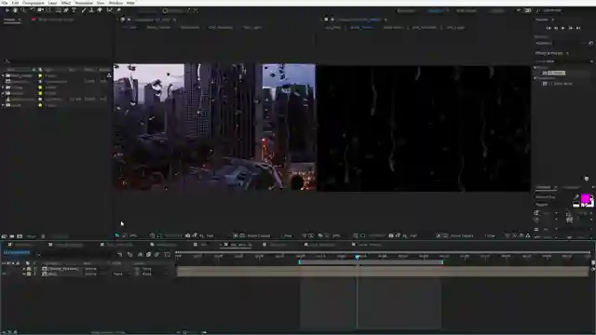Click the current time indicator in timeline
This screenshot has width=596, height=335.
(x=357, y=257)
